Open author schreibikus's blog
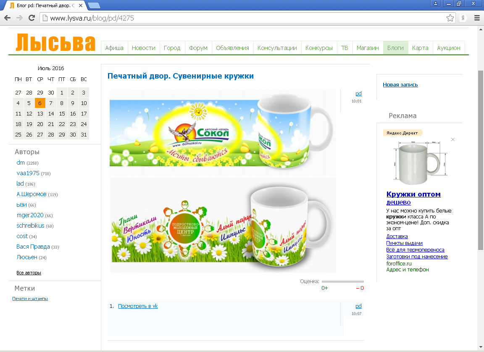Screen dimensions: 484x352 (30, 226)
